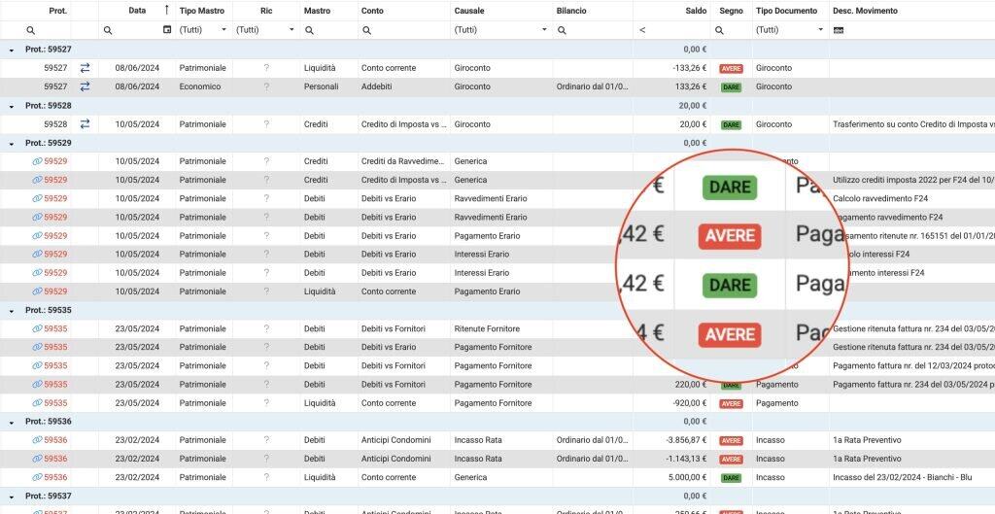This screenshot has width=995, height=514.
Task: Click link icon on Crediti da Ravvedimento row
Action: click(x=38, y=161)
